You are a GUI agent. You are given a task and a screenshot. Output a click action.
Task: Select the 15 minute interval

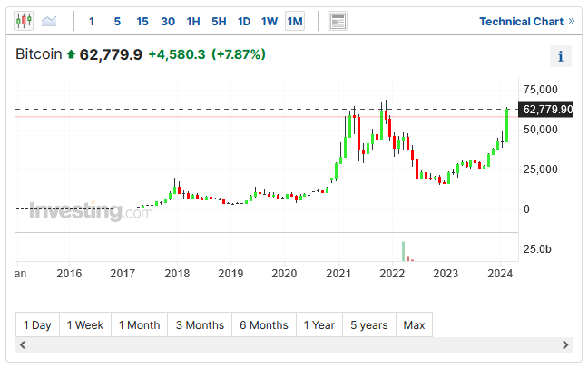pos(142,22)
